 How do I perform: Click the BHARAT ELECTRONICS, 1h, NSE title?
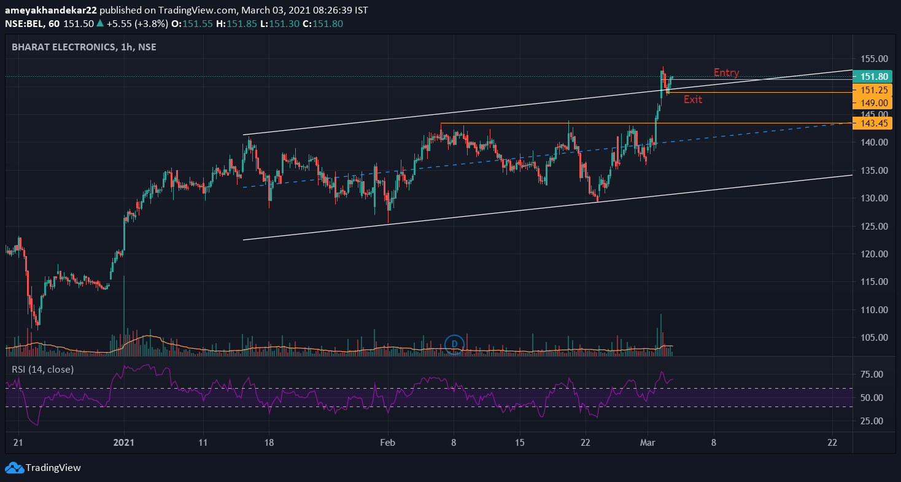tap(84, 47)
